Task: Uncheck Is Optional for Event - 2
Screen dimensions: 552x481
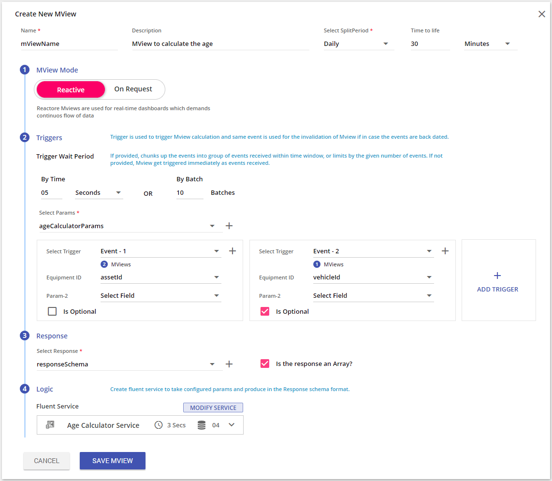Action: pos(265,311)
